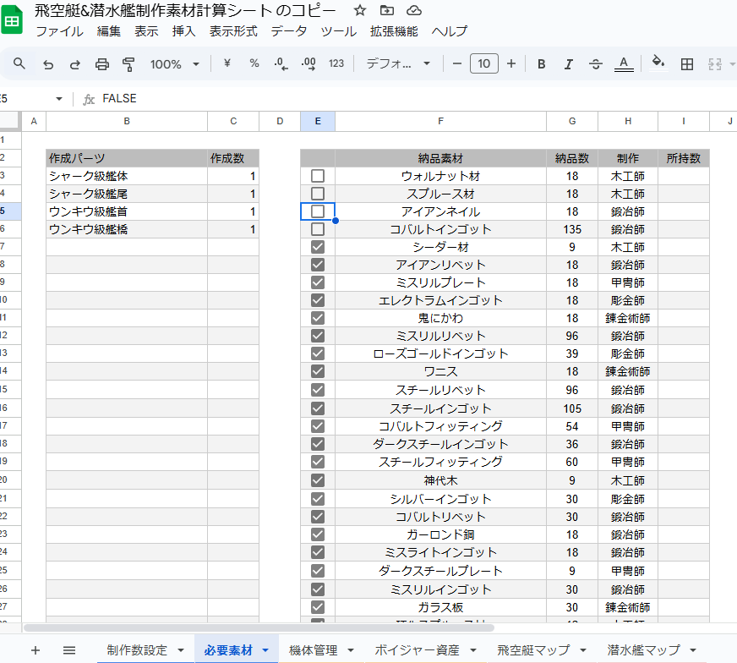Add a new sheet with plus button

point(35,650)
